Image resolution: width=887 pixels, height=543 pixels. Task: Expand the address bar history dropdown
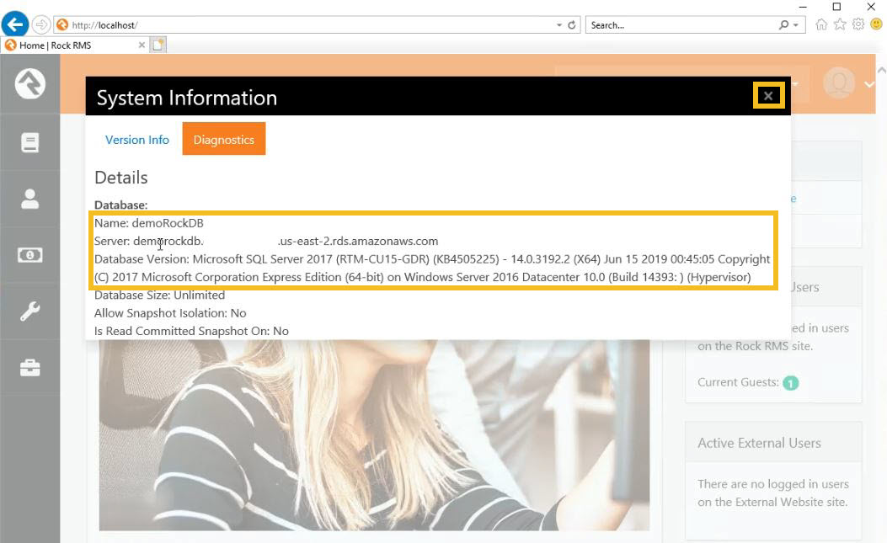coord(558,25)
